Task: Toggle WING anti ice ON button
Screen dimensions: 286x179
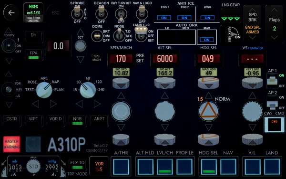Action: point(207,18)
